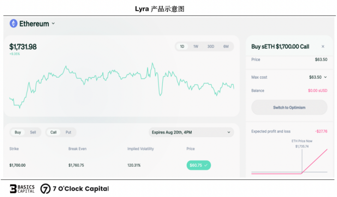337x197 pixels.
Task: Select the $60.75 price button
Action: tap(198, 165)
